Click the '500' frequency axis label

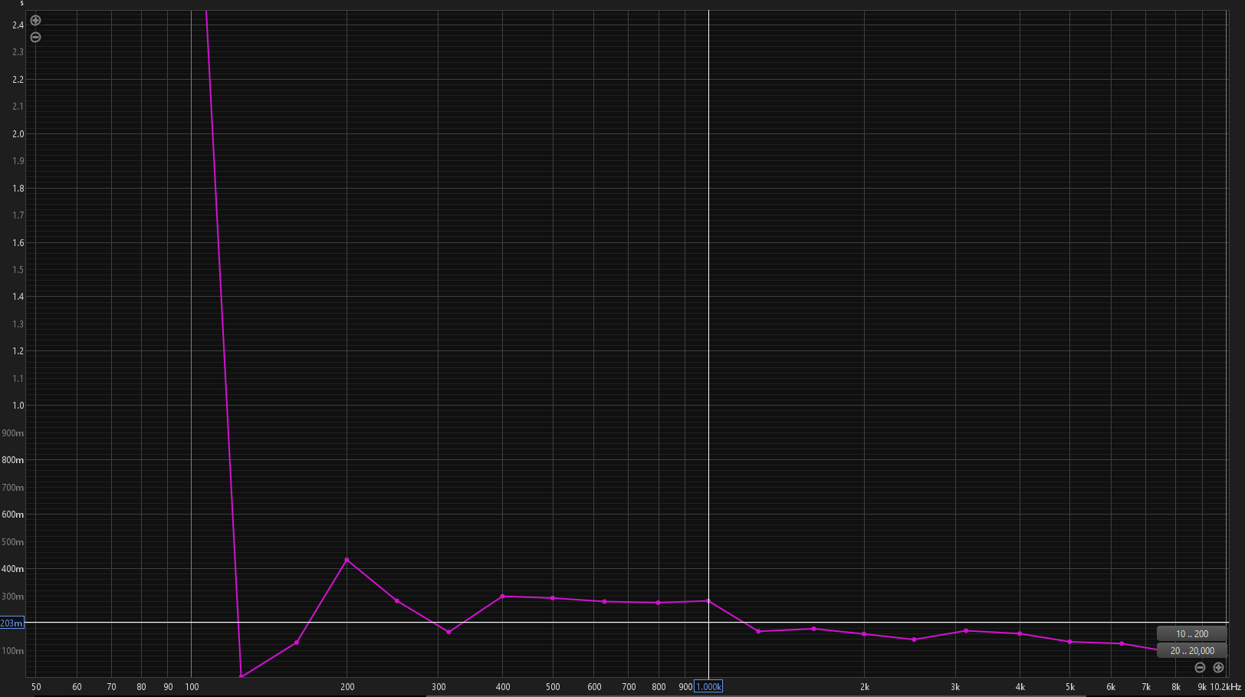tap(553, 687)
